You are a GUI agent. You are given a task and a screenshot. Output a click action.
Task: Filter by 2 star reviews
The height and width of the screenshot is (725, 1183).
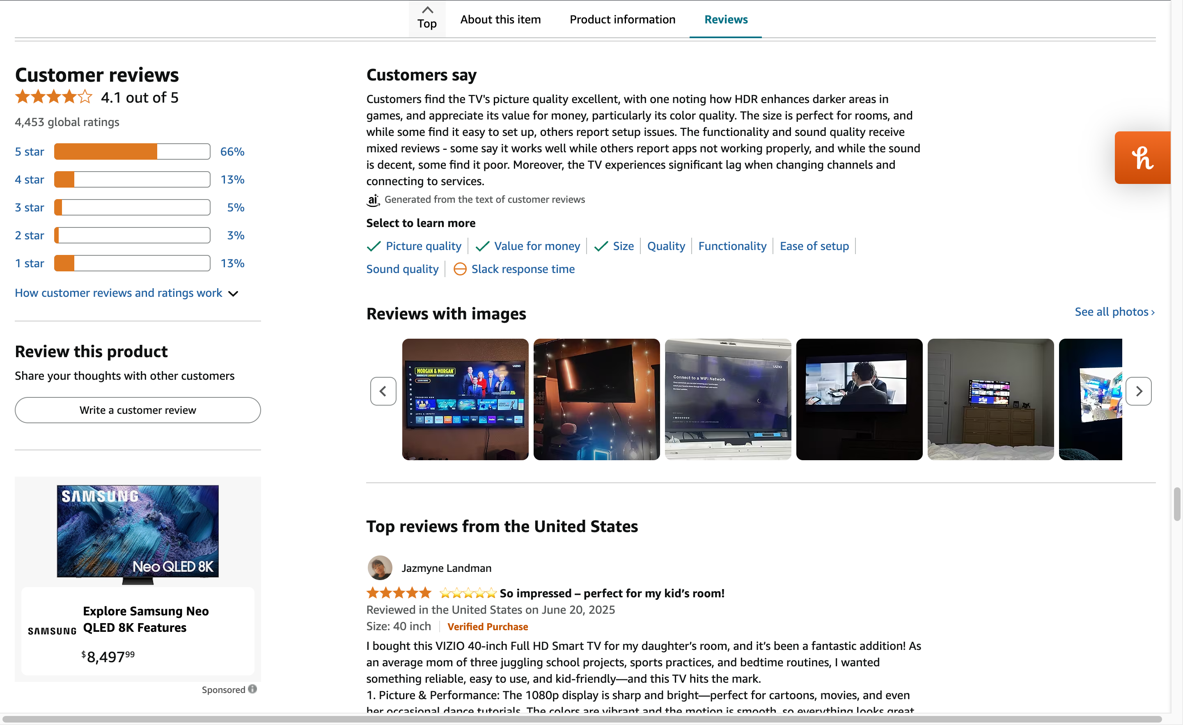click(x=29, y=235)
